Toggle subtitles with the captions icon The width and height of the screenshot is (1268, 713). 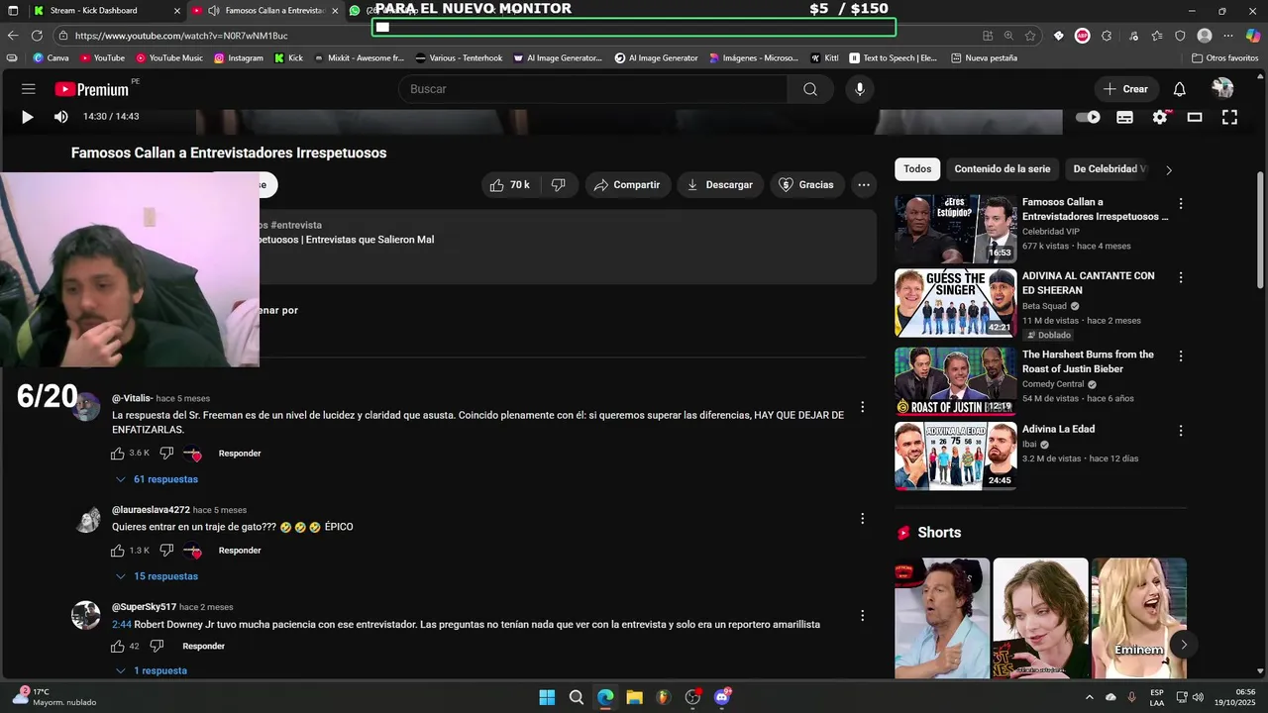click(1124, 117)
